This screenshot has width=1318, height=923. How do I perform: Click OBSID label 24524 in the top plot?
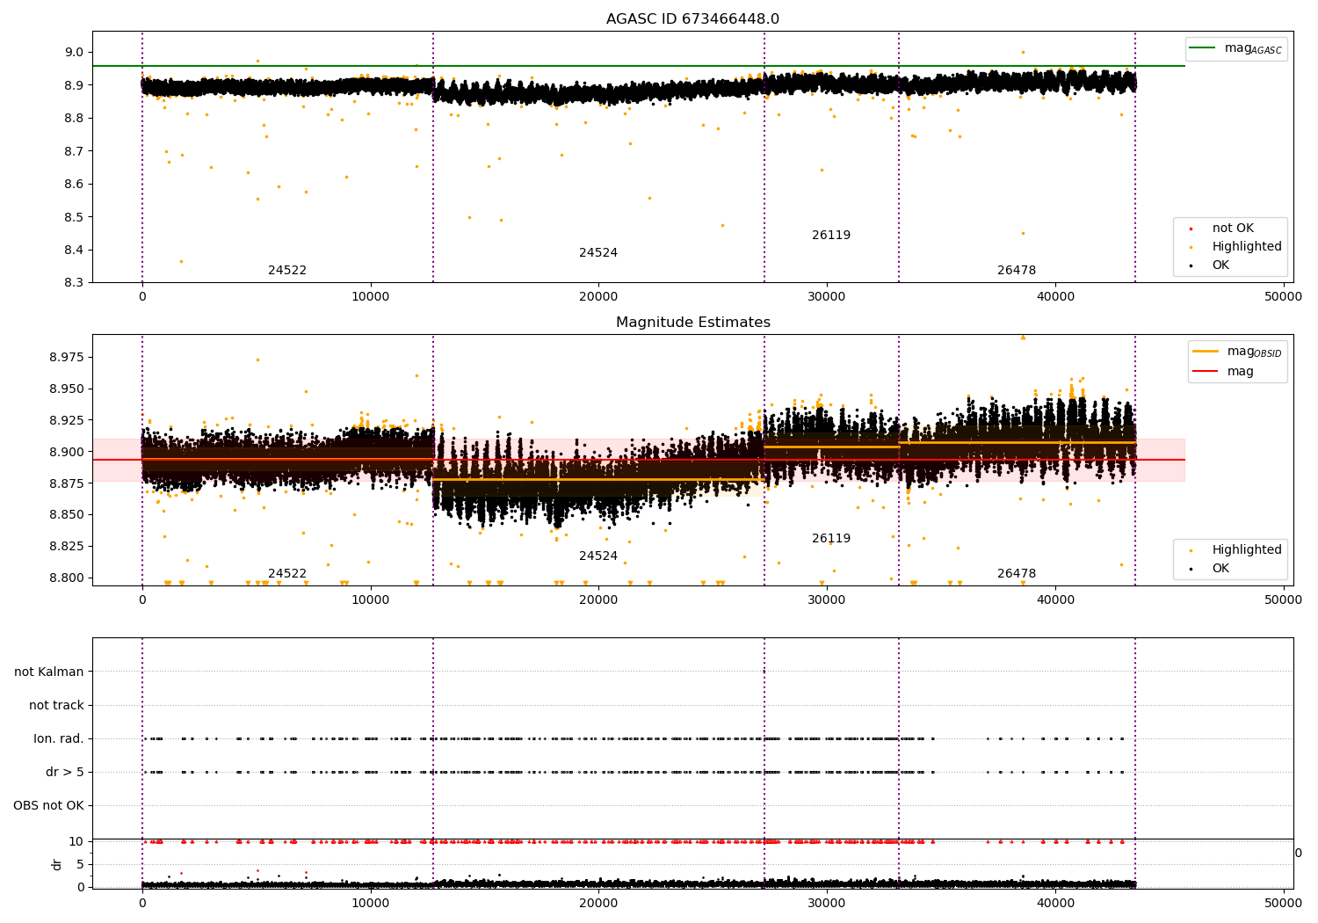click(x=598, y=252)
